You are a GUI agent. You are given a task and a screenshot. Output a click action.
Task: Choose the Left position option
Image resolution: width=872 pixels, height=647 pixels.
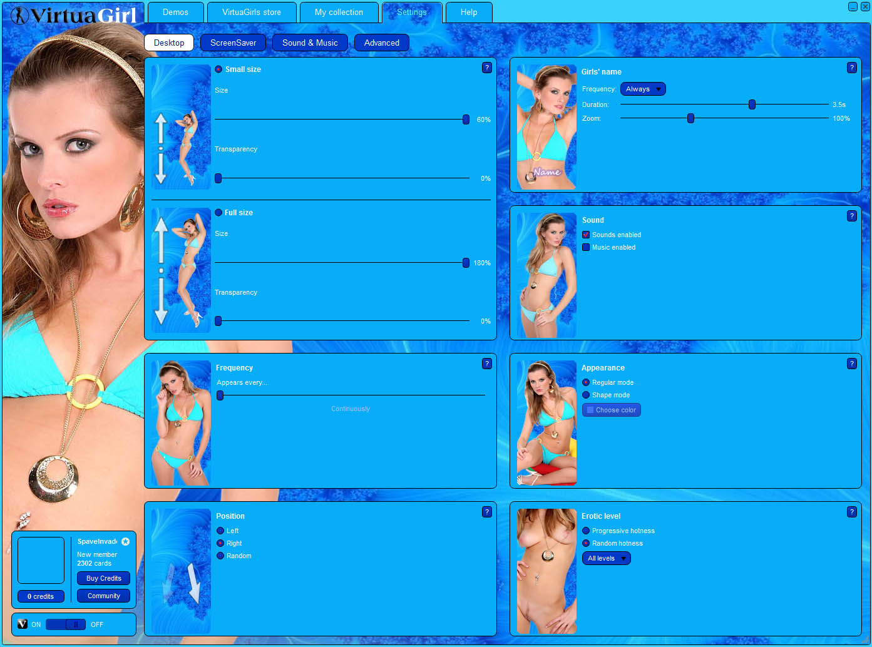(220, 531)
